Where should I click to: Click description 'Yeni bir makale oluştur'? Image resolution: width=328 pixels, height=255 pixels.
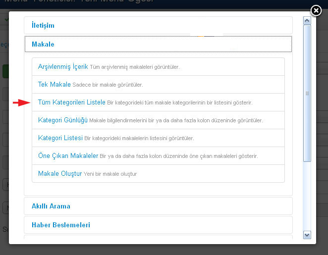(110, 174)
